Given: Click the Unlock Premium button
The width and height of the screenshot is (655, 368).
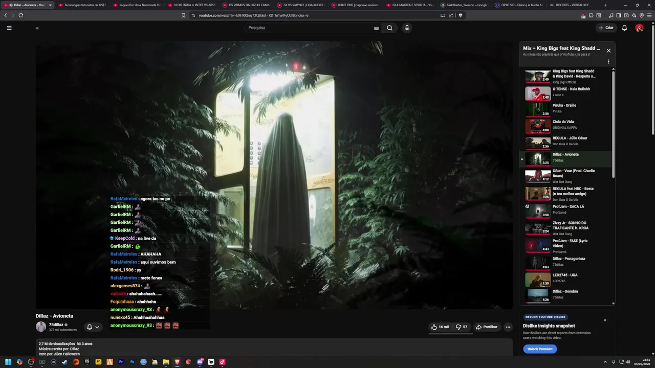Looking at the screenshot, I should coord(540,349).
